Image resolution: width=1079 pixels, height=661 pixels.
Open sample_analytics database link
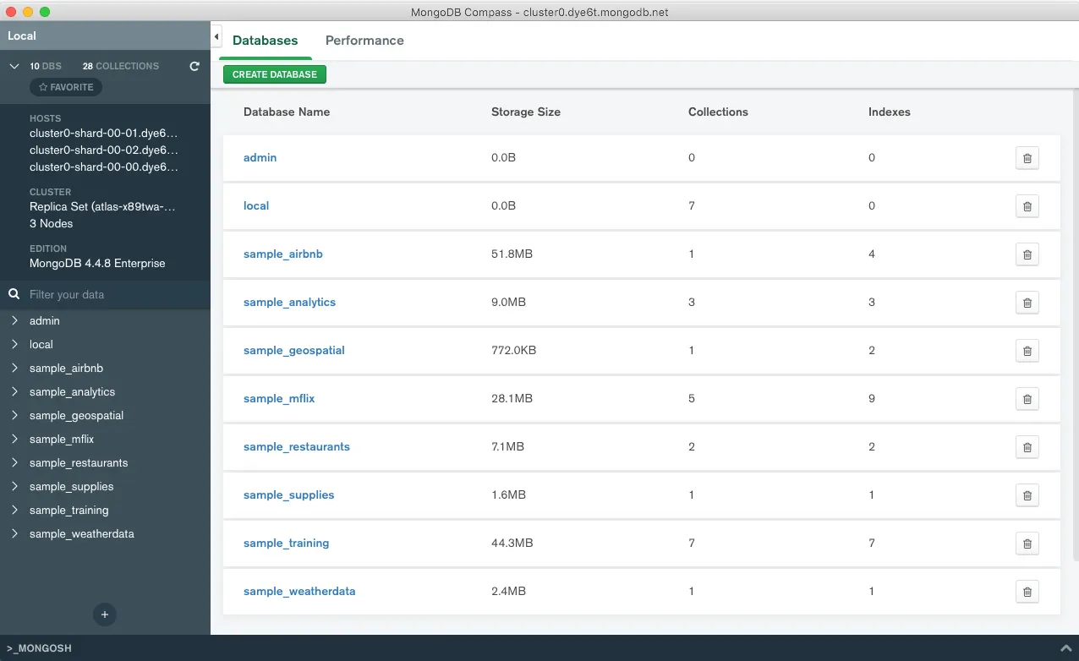point(289,302)
